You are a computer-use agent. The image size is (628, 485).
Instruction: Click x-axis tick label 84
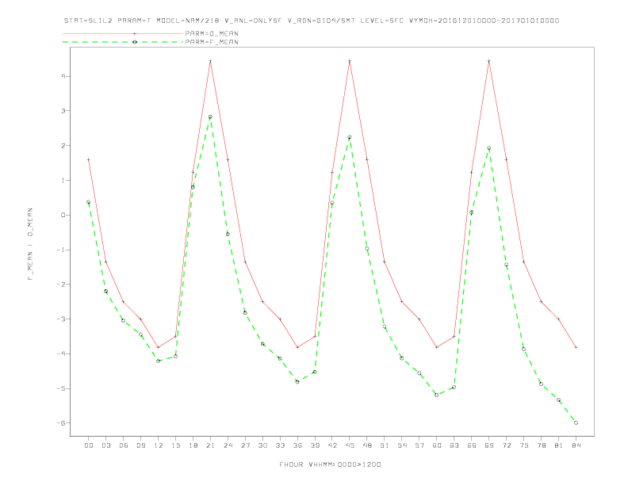576,445
